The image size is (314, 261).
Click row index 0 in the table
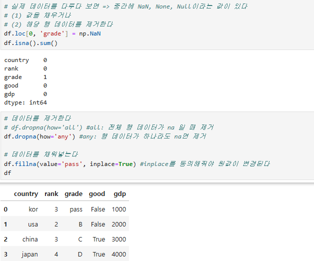pyautogui.click(x=5, y=209)
